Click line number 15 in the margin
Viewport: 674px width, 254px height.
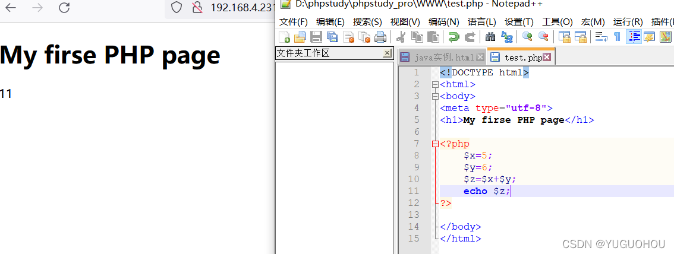tap(413, 239)
